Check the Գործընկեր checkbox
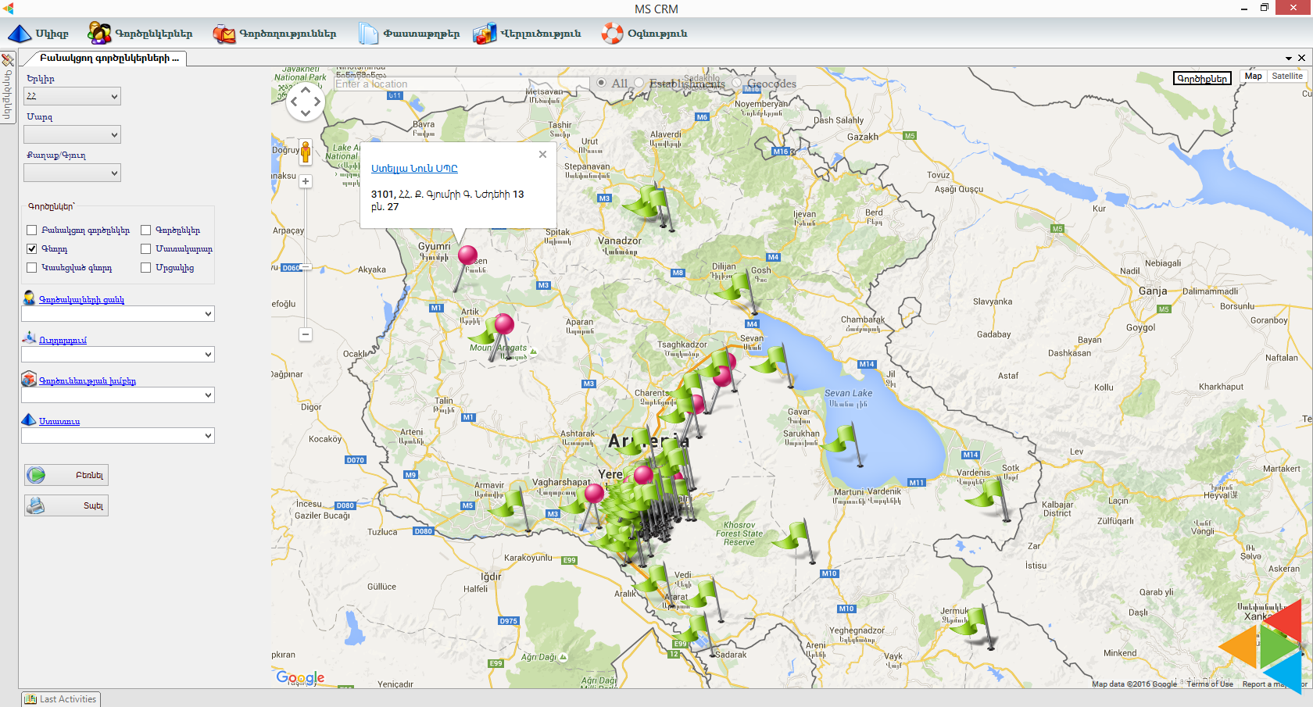The height and width of the screenshot is (707, 1313). tap(146, 230)
